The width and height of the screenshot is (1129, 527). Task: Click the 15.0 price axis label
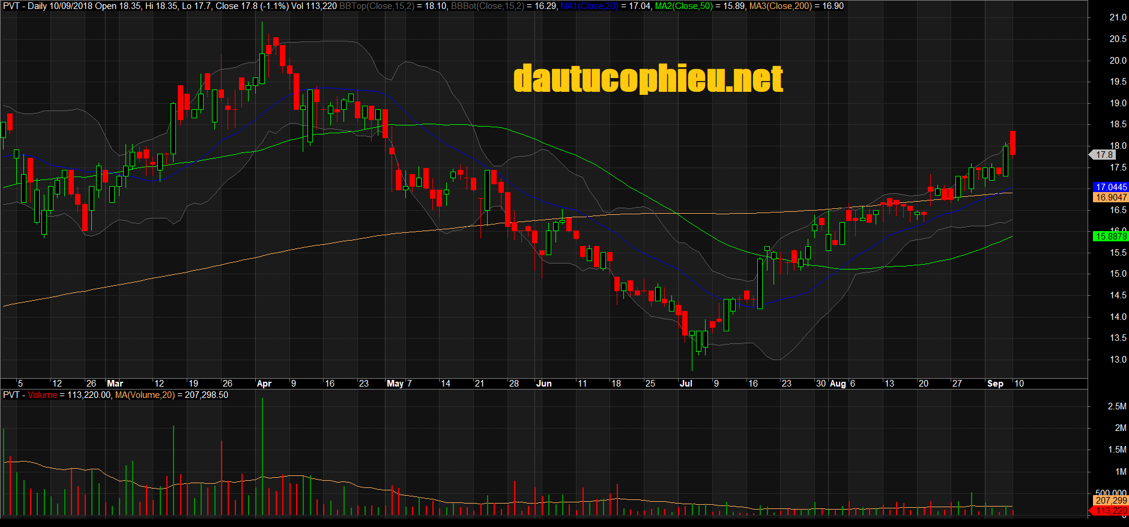click(x=1118, y=274)
